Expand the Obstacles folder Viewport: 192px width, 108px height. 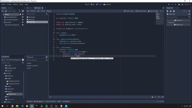pyautogui.click(x=5, y=89)
